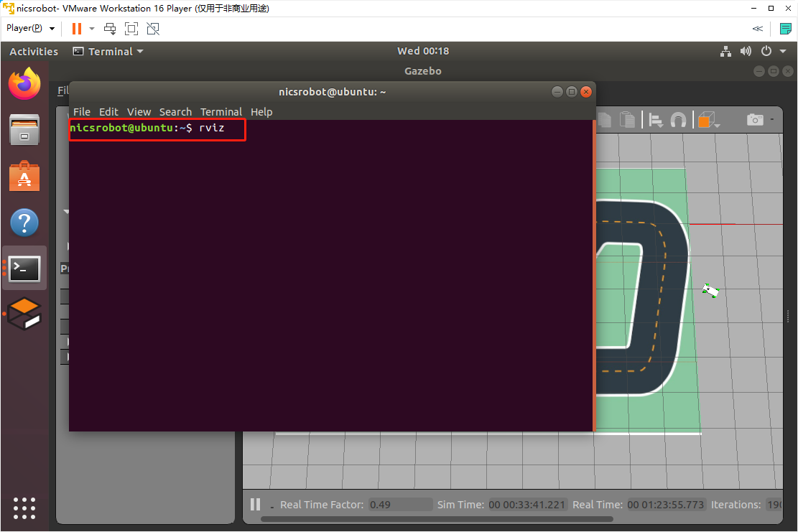Image resolution: width=798 pixels, height=532 pixels.
Task: Take a Gazebo screenshot with camera icon
Action: tap(755, 119)
